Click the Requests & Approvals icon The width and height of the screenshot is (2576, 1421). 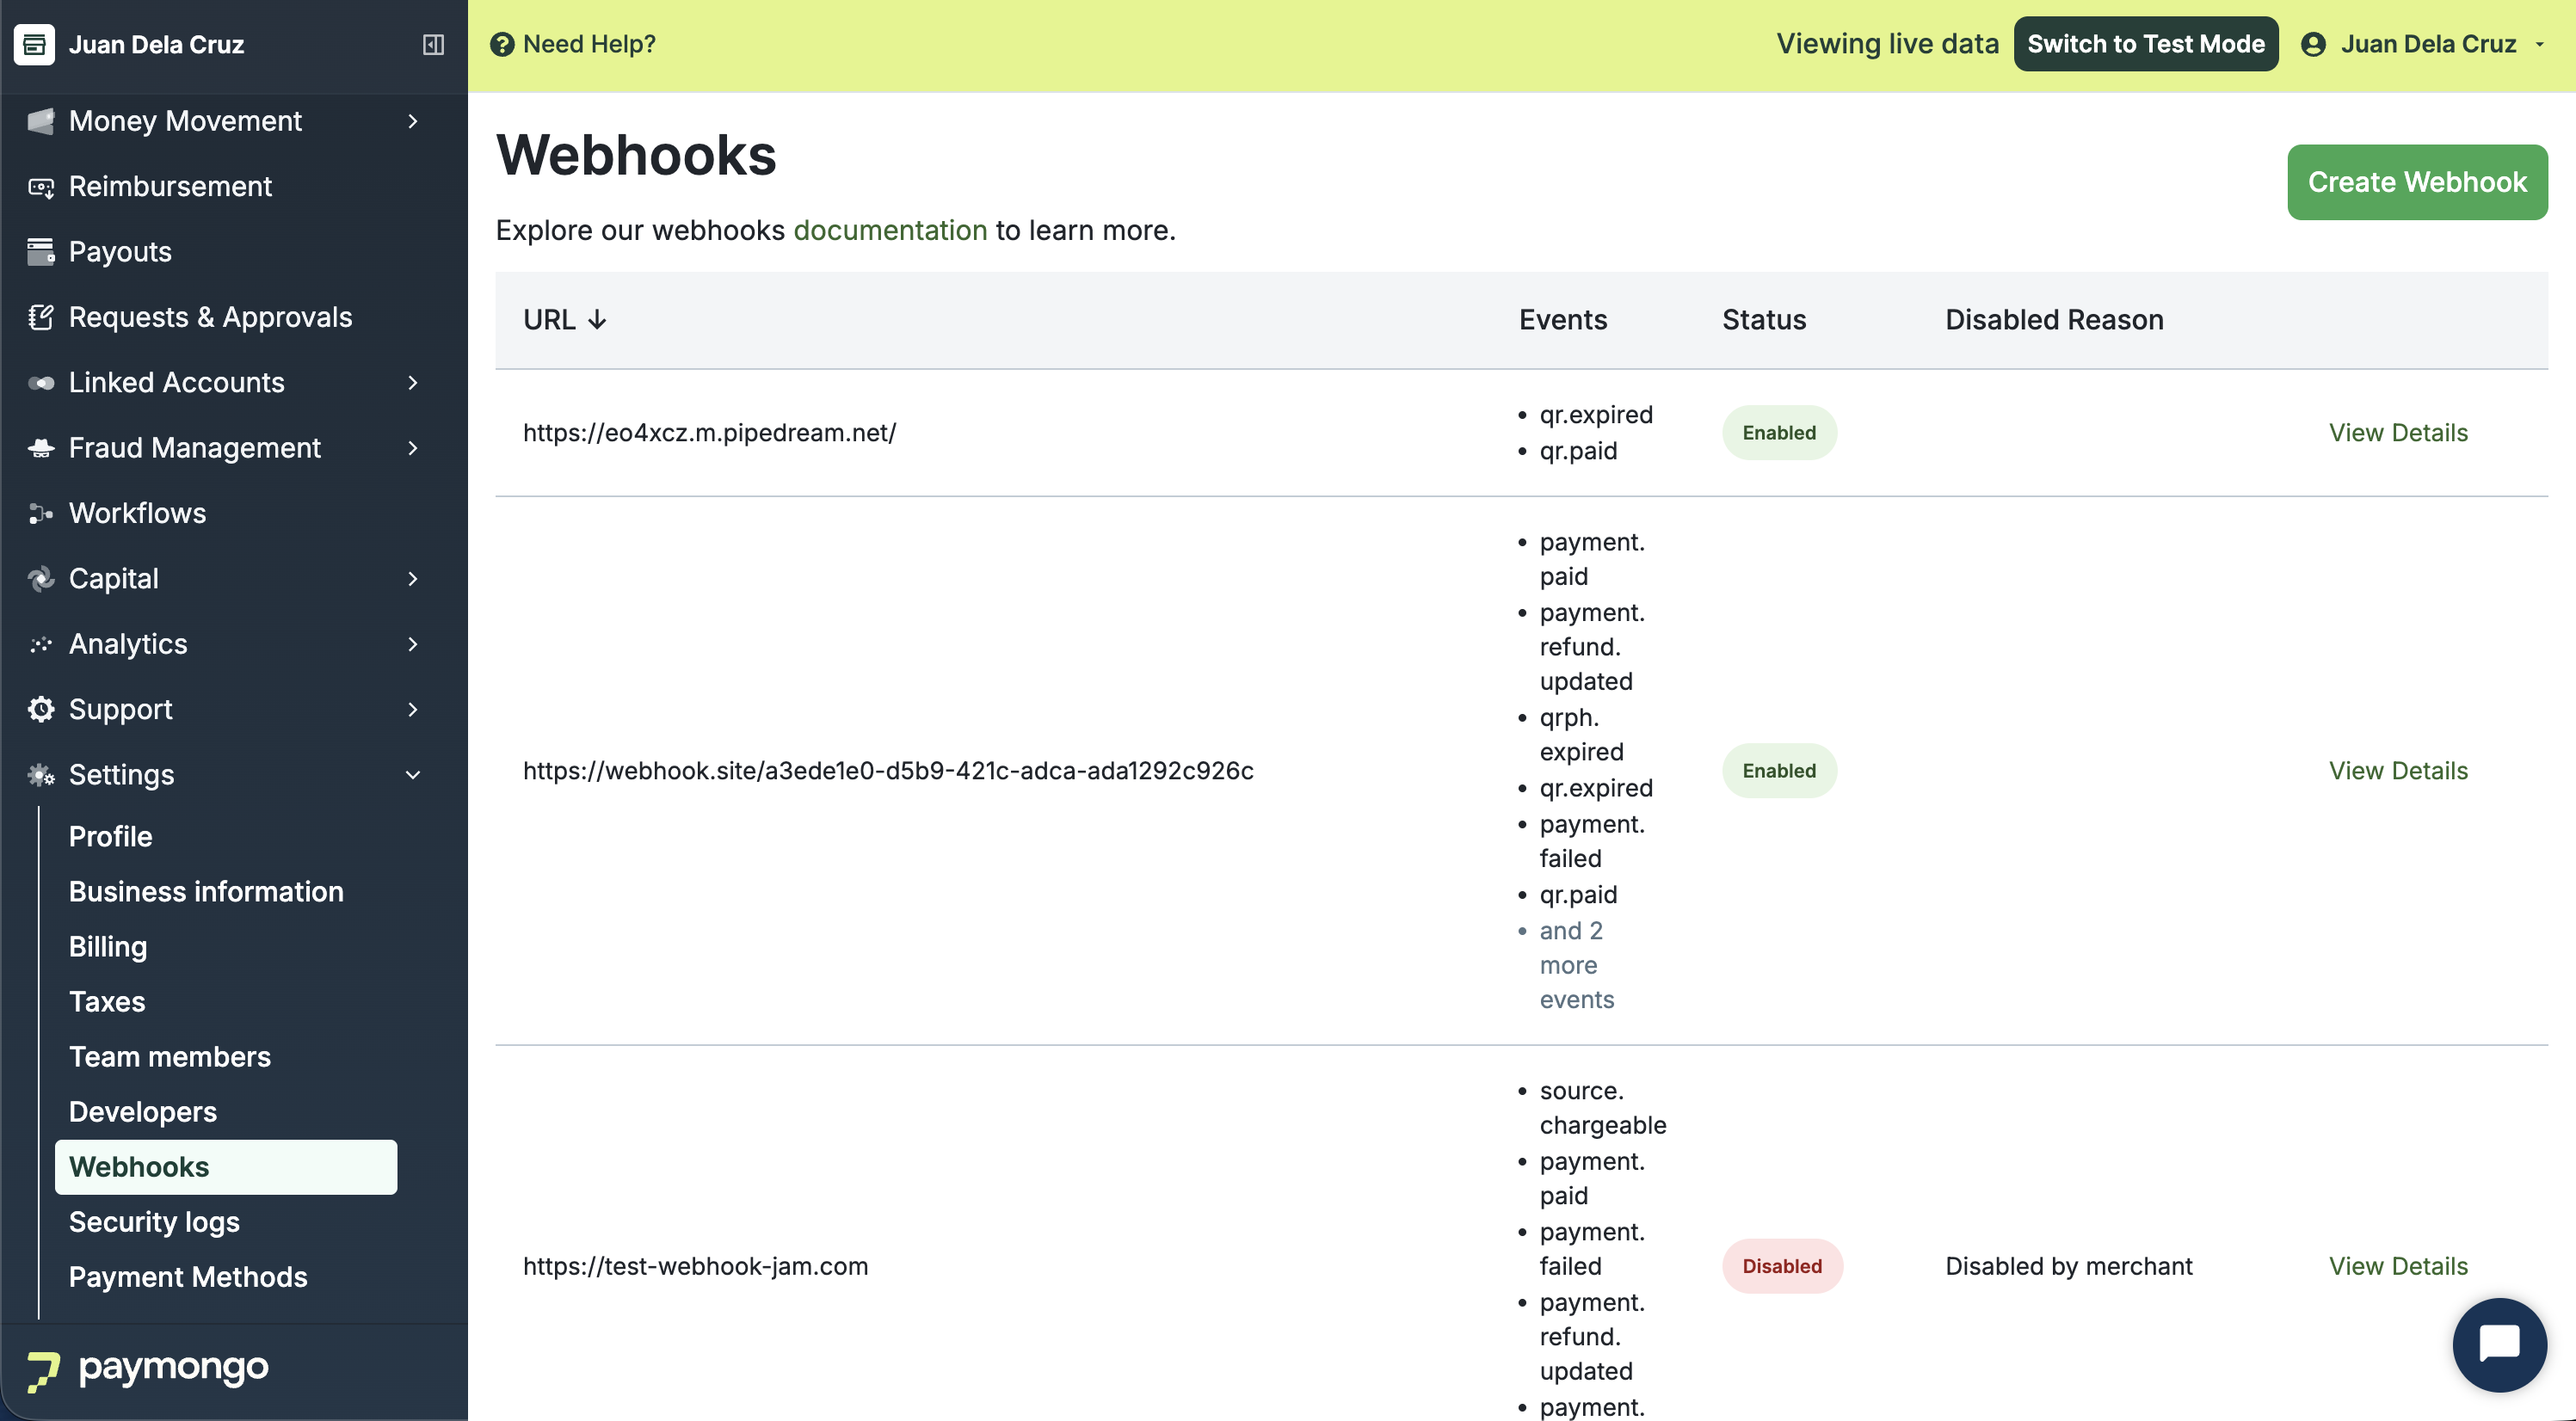[x=41, y=317]
